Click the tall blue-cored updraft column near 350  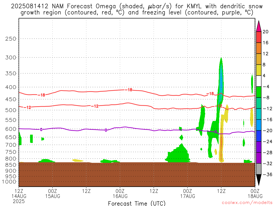tap(221, 77)
